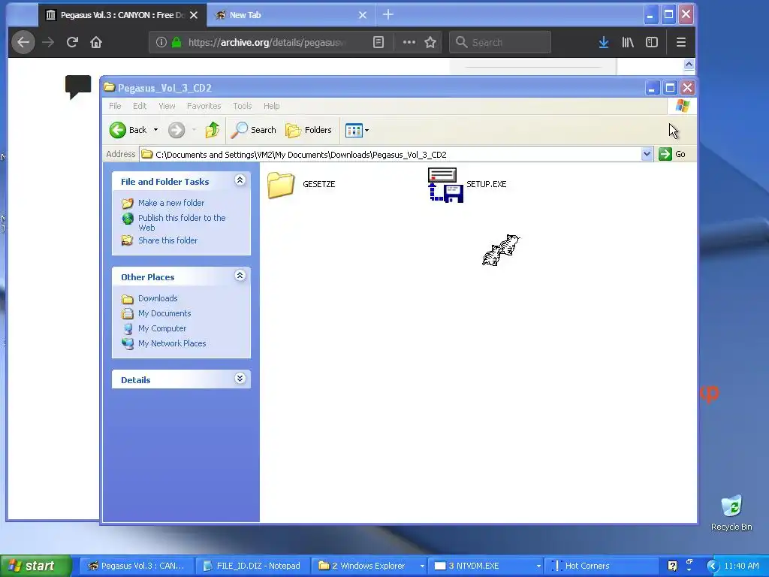Open the Firefox hamburger menu
769x577 pixels.
point(680,42)
